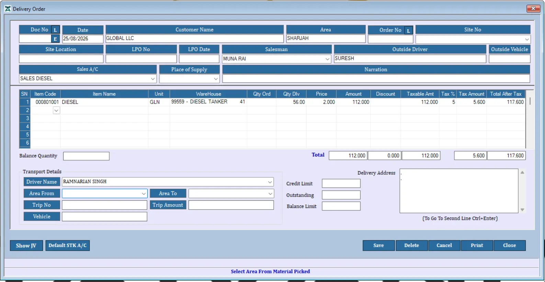
Task: Click the Show JV button
Action: tap(26, 245)
